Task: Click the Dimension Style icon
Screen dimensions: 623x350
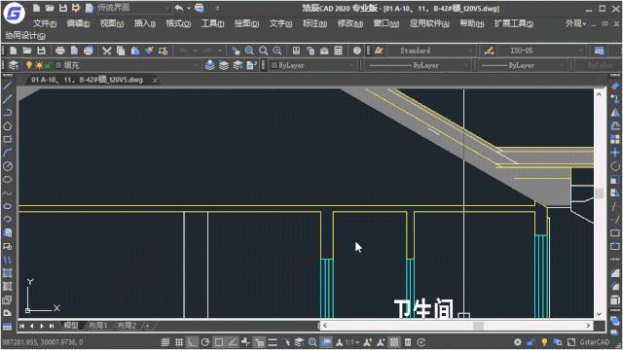Action: [489, 51]
